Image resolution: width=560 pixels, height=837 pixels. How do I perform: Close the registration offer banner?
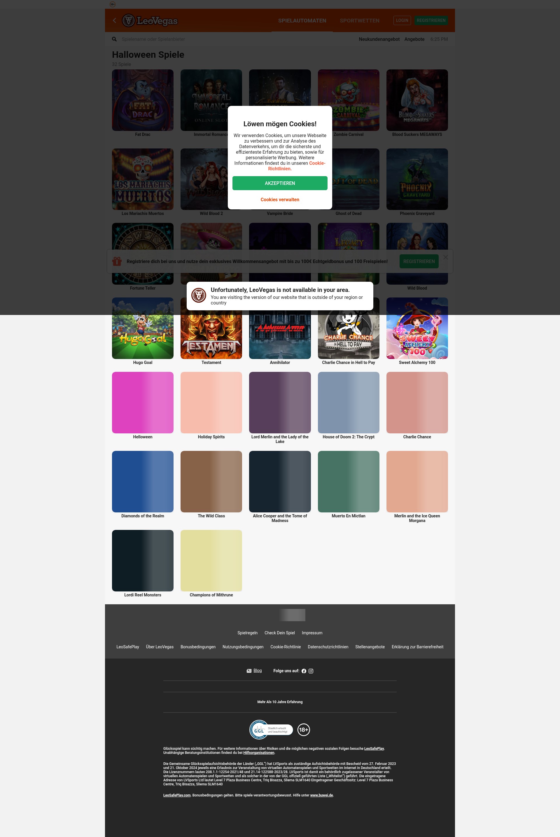tap(445, 257)
